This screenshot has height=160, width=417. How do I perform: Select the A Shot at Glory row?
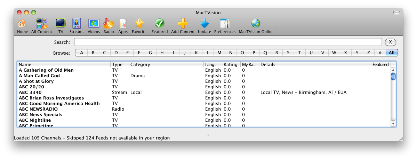[204, 81]
